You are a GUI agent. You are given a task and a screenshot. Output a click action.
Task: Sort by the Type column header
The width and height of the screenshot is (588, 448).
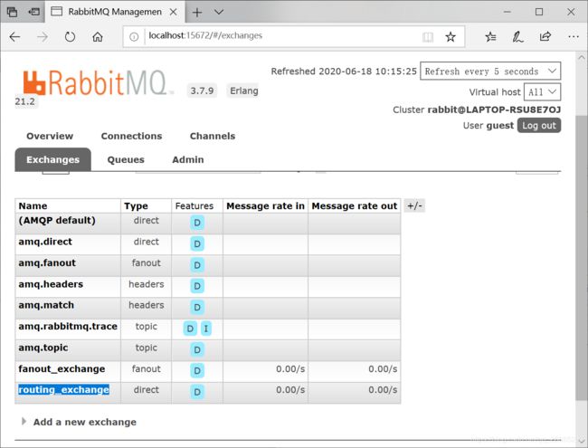[136, 206]
